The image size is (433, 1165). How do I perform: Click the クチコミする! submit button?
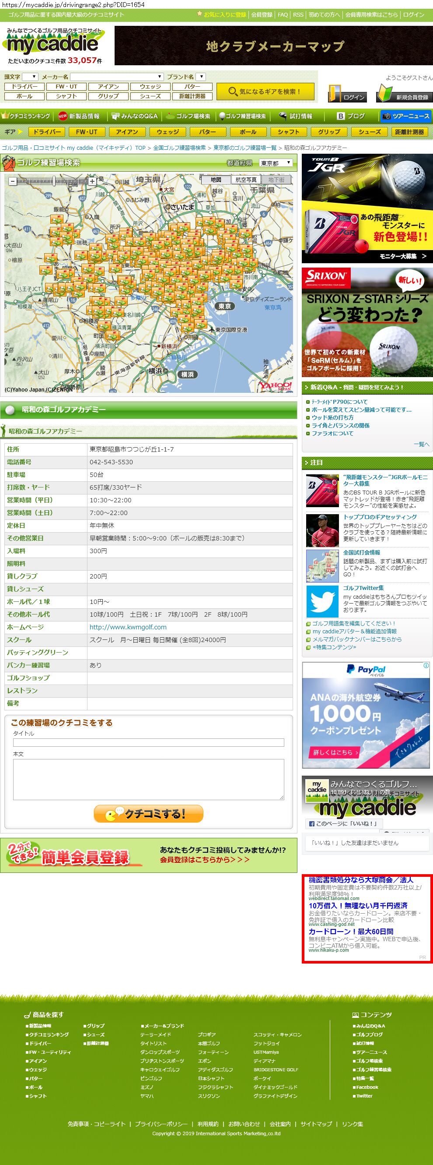(148, 814)
